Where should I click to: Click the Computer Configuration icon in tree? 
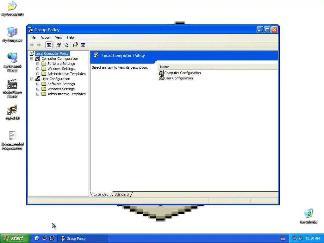point(38,59)
